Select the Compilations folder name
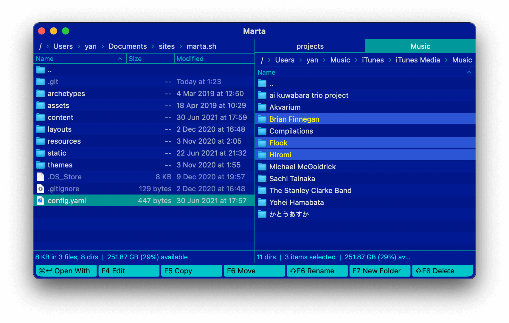The image size is (509, 323). [291, 131]
